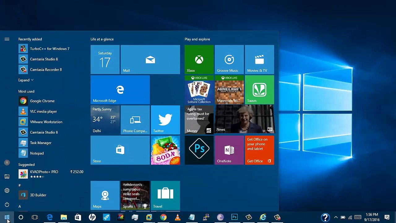Open the OneNote tile
This screenshot has width=396, height=223.
point(229,150)
